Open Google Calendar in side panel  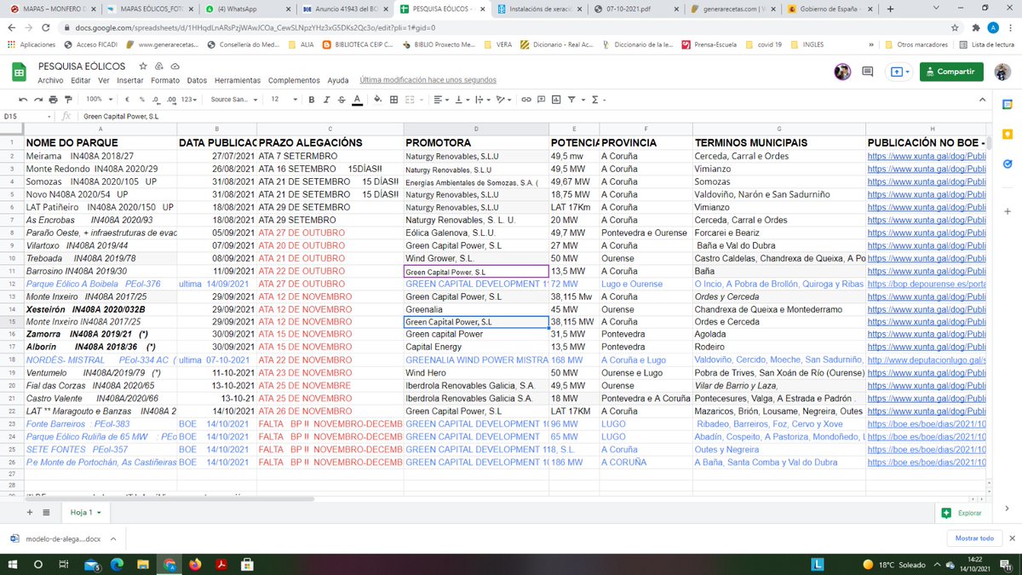[x=1007, y=105]
